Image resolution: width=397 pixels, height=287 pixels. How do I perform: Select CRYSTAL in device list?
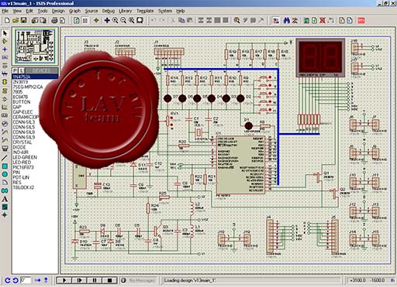(22, 142)
